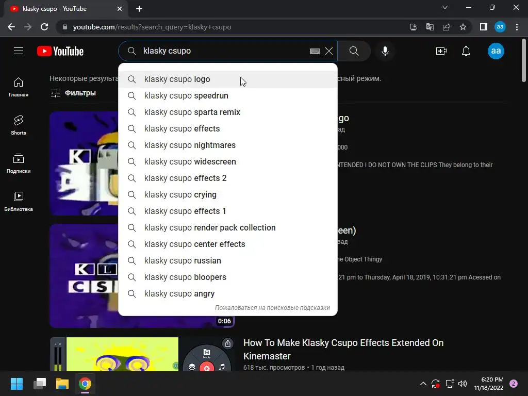Go to Главная in the sidebar
Screen dimensions: 528x396
point(19,87)
